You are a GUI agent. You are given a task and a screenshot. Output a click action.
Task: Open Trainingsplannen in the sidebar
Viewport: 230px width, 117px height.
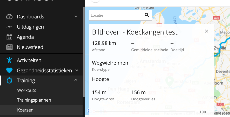pos(34,100)
